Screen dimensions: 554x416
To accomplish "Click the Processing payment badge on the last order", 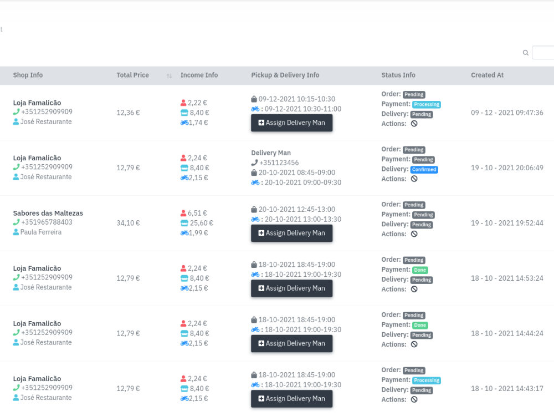I will [x=426, y=380].
